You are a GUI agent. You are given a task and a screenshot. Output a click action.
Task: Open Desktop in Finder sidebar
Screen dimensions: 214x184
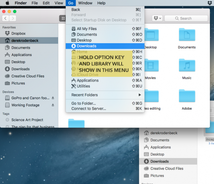tap(29, 62)
